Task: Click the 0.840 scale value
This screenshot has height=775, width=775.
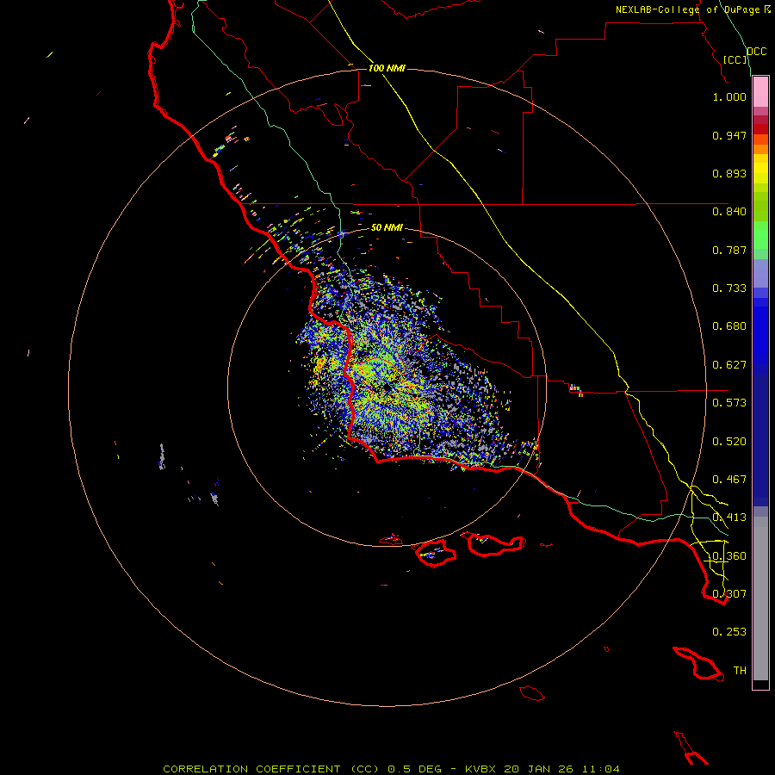Action: click(729, 212)
